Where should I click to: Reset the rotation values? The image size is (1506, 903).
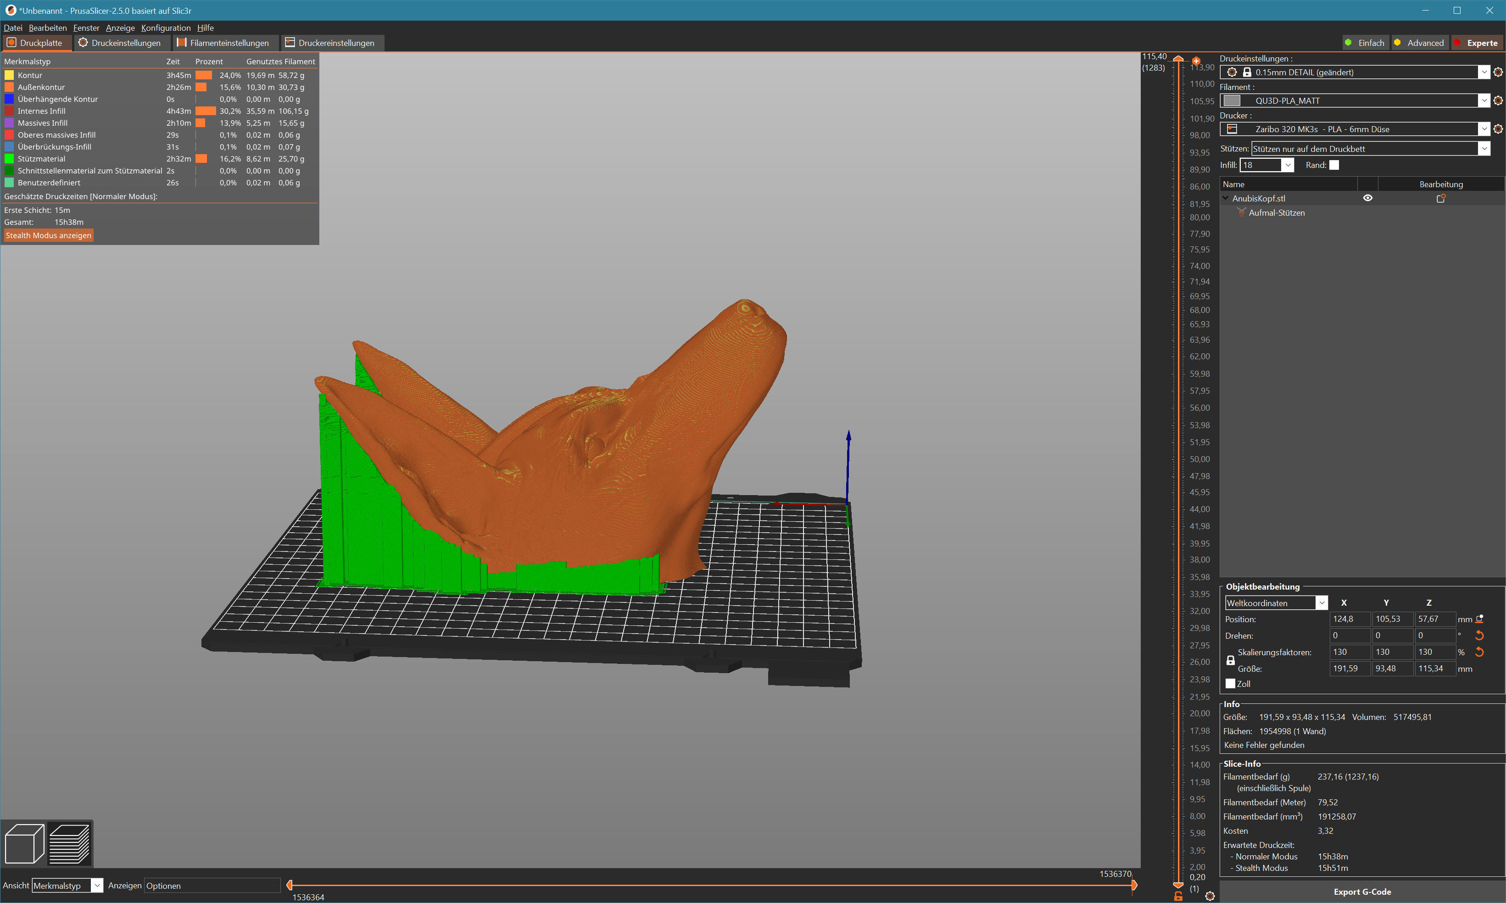1479,635
